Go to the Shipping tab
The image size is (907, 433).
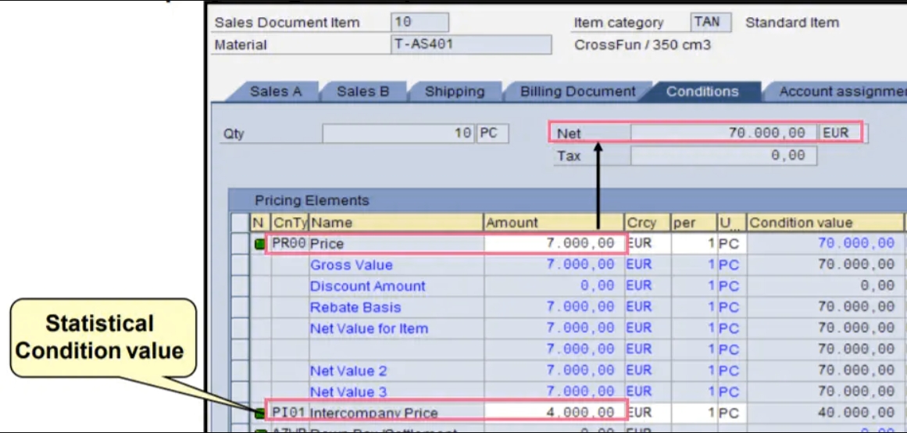coord(454,91)
